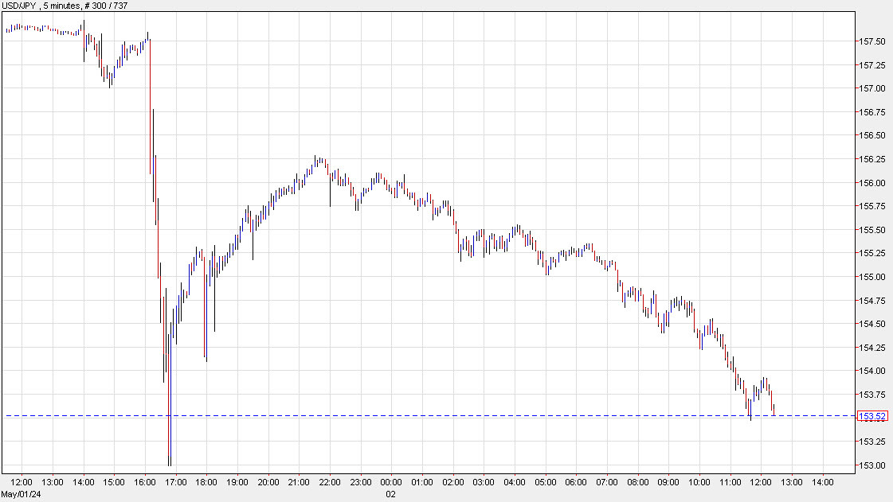The width and height of the screenshot is (893, 502).
Task: Click the long lower-wick candle before 17:00
Action: [x=169, y=398]
